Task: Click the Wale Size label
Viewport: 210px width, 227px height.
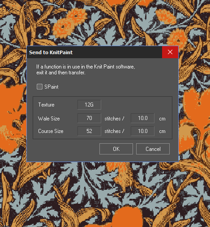Action: click(x=49, y=119)
